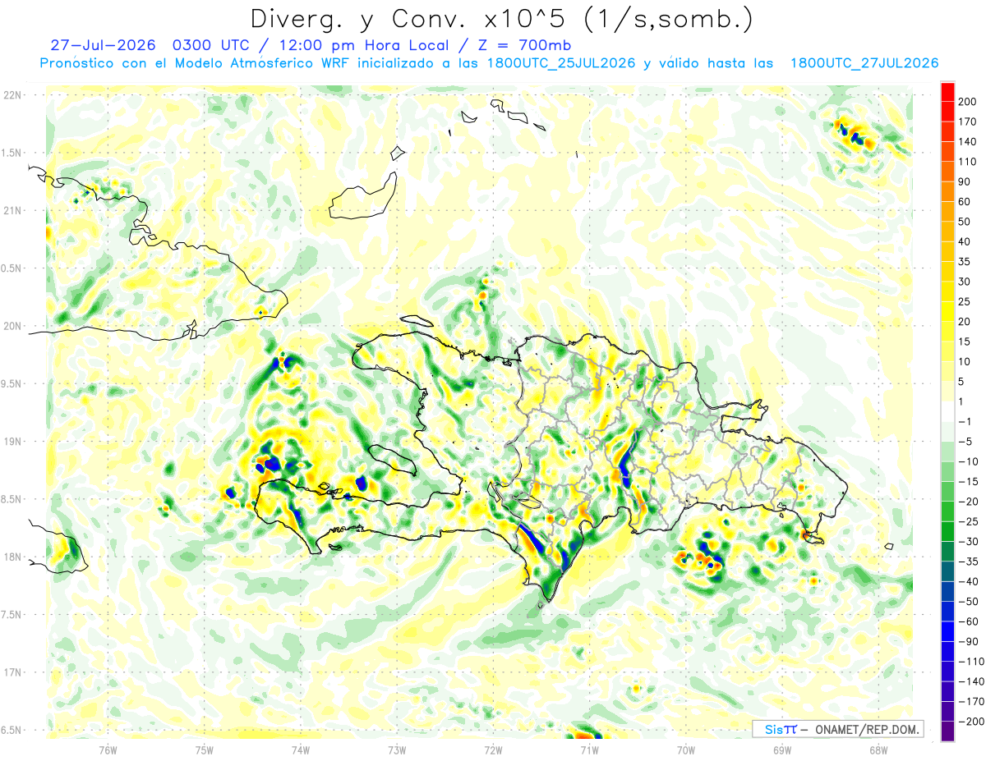Image resolution: width=986 pixels, height=761 pixels.
Task: Click the longitude label '70W'
Action: 685,750
